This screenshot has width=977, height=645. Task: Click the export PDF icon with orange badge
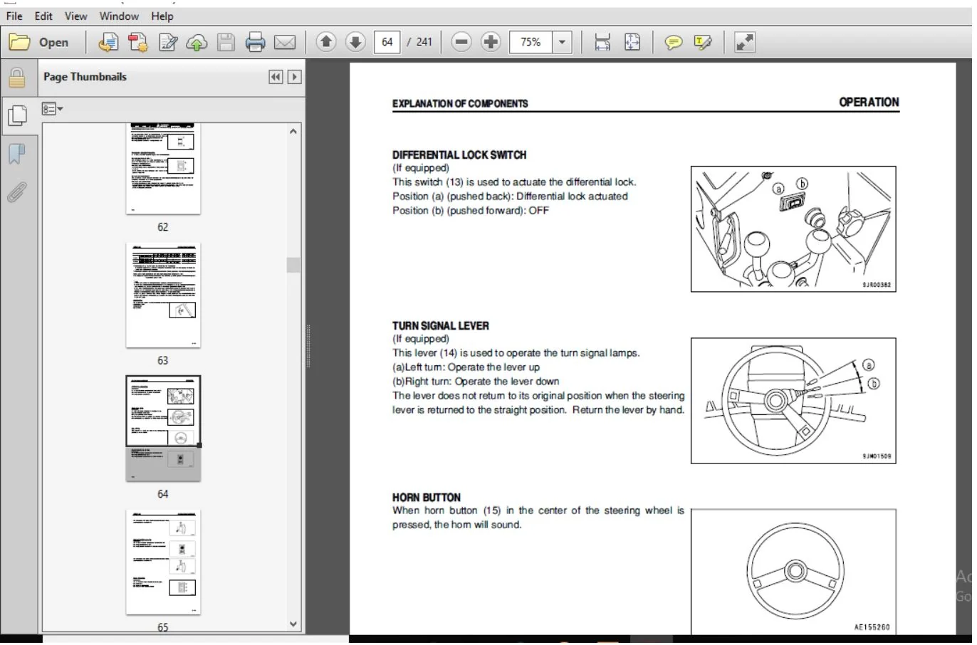(138, 43)
